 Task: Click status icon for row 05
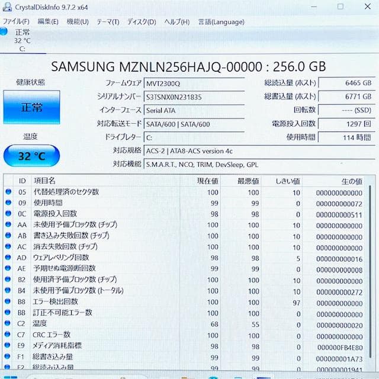8,192
